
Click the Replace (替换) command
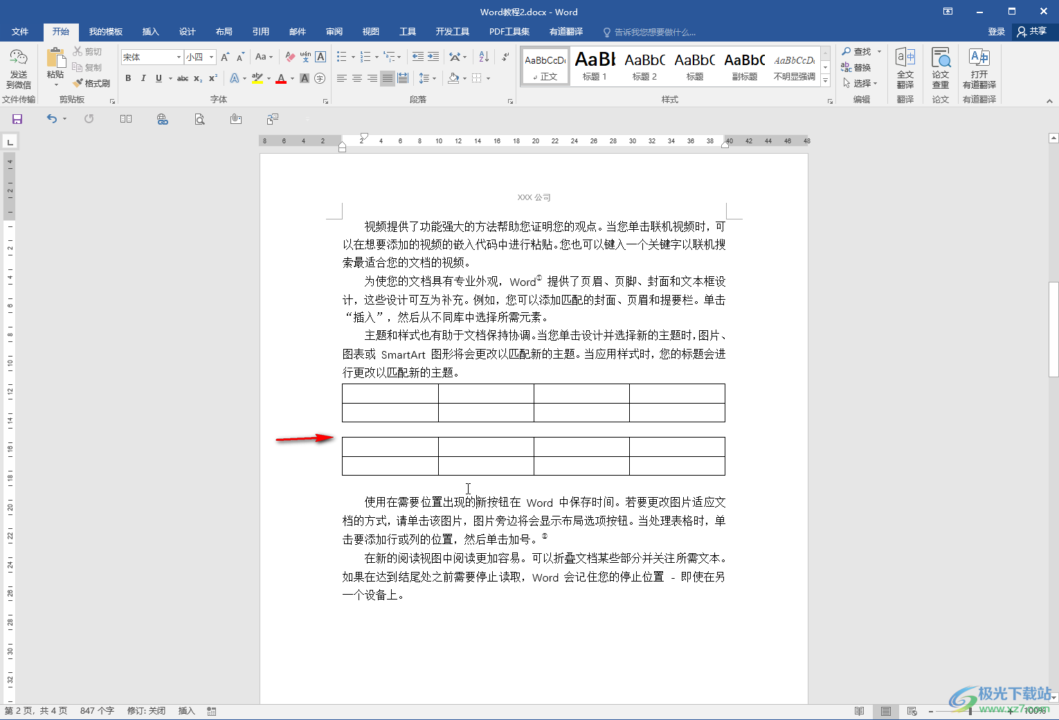(x=856, y=67)
